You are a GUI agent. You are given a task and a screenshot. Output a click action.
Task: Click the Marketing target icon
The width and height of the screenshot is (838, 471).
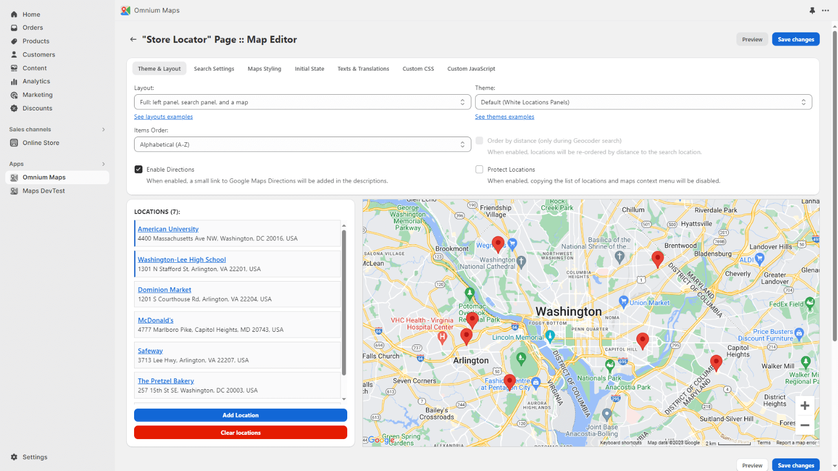[14, 95]
